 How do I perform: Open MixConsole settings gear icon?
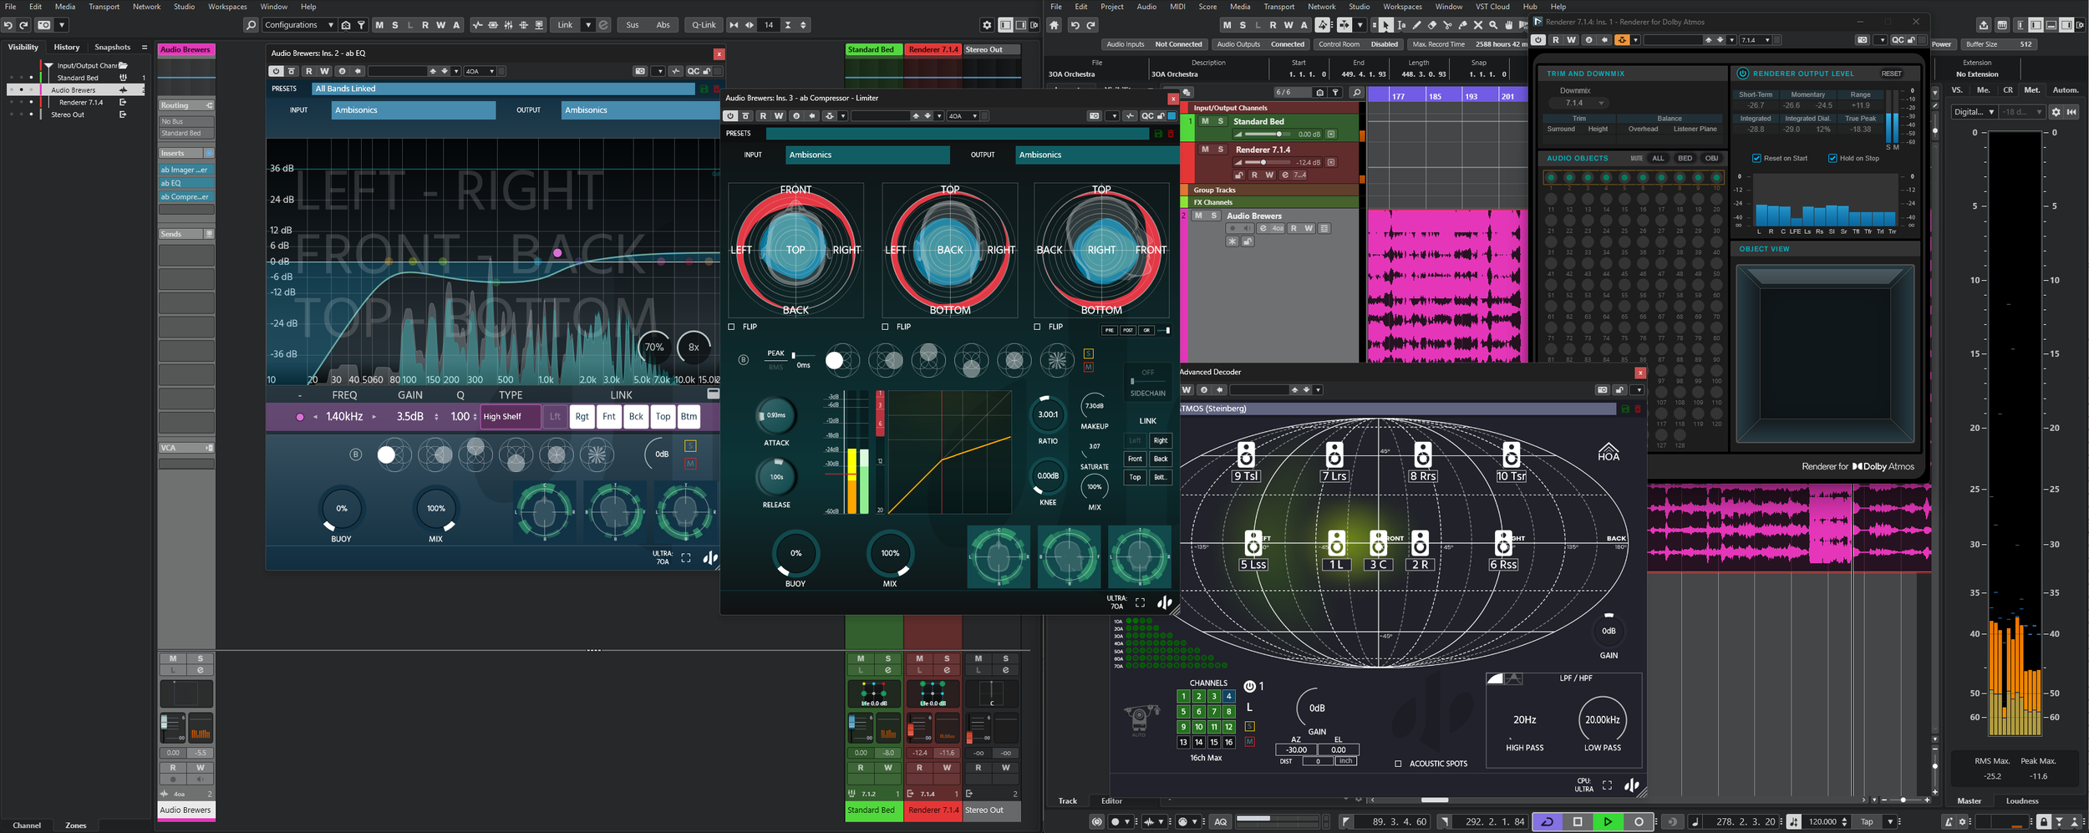pyautogui.click(x=987, y=25)
